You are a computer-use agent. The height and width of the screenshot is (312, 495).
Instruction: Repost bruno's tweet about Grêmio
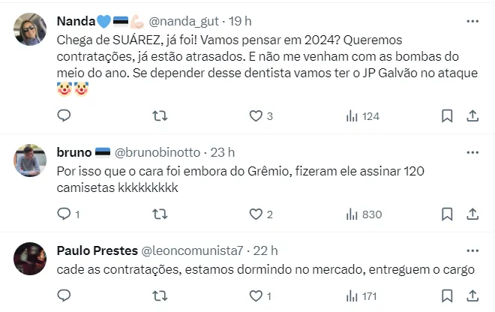(160, 214)
